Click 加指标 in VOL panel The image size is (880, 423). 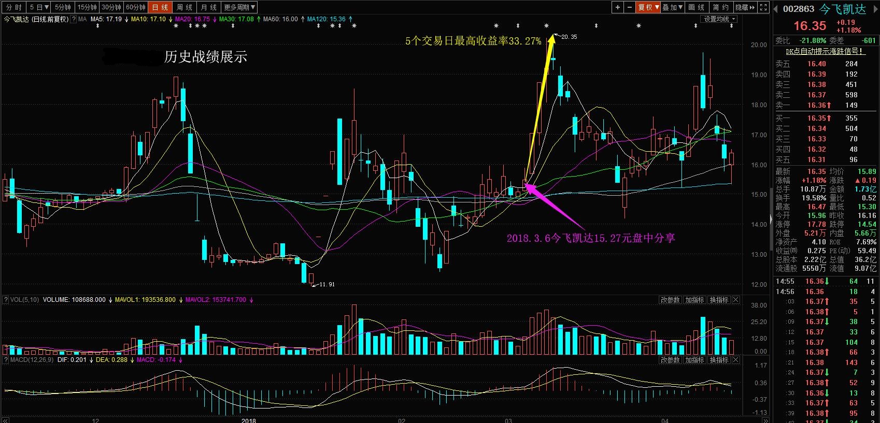(694, 300)
